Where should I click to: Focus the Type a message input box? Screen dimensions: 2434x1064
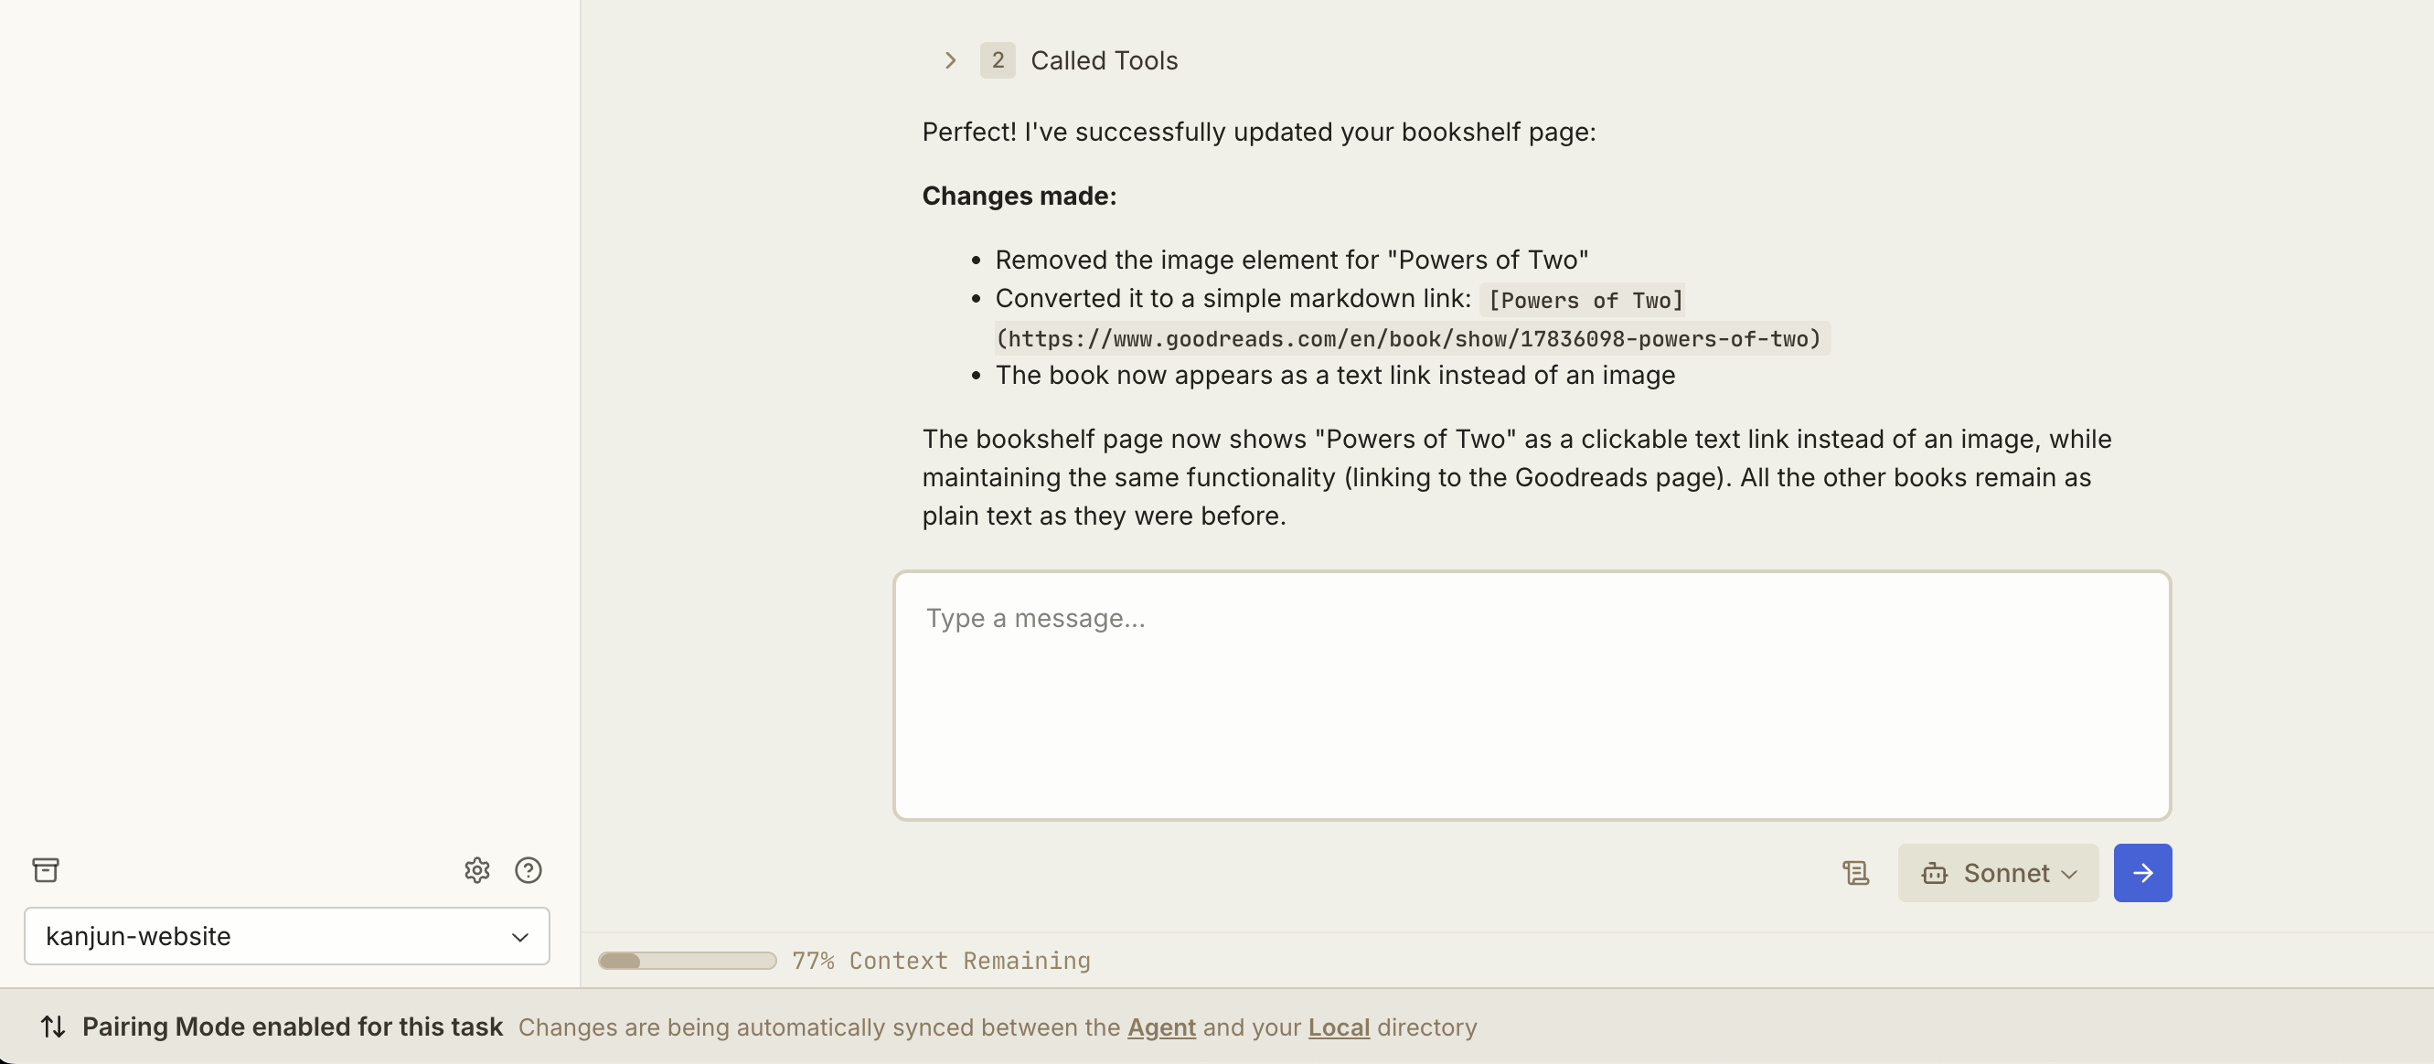[1531, 695]
